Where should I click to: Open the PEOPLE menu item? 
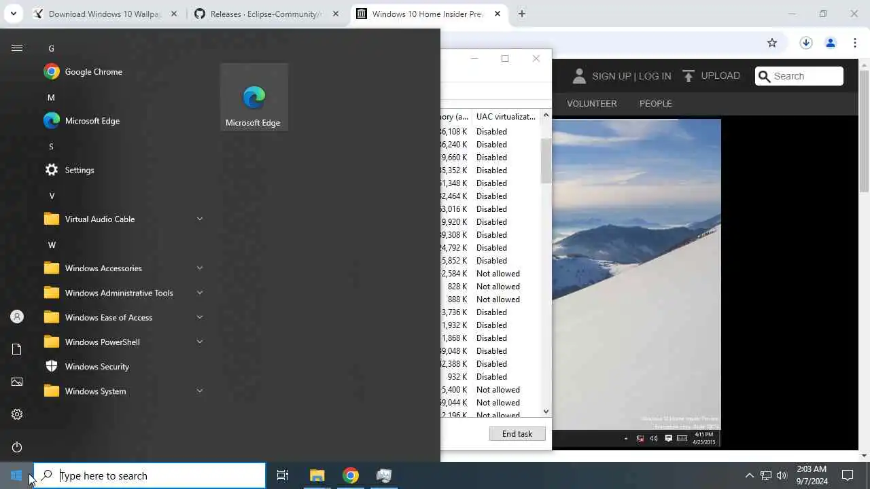[x=656, y=103]
